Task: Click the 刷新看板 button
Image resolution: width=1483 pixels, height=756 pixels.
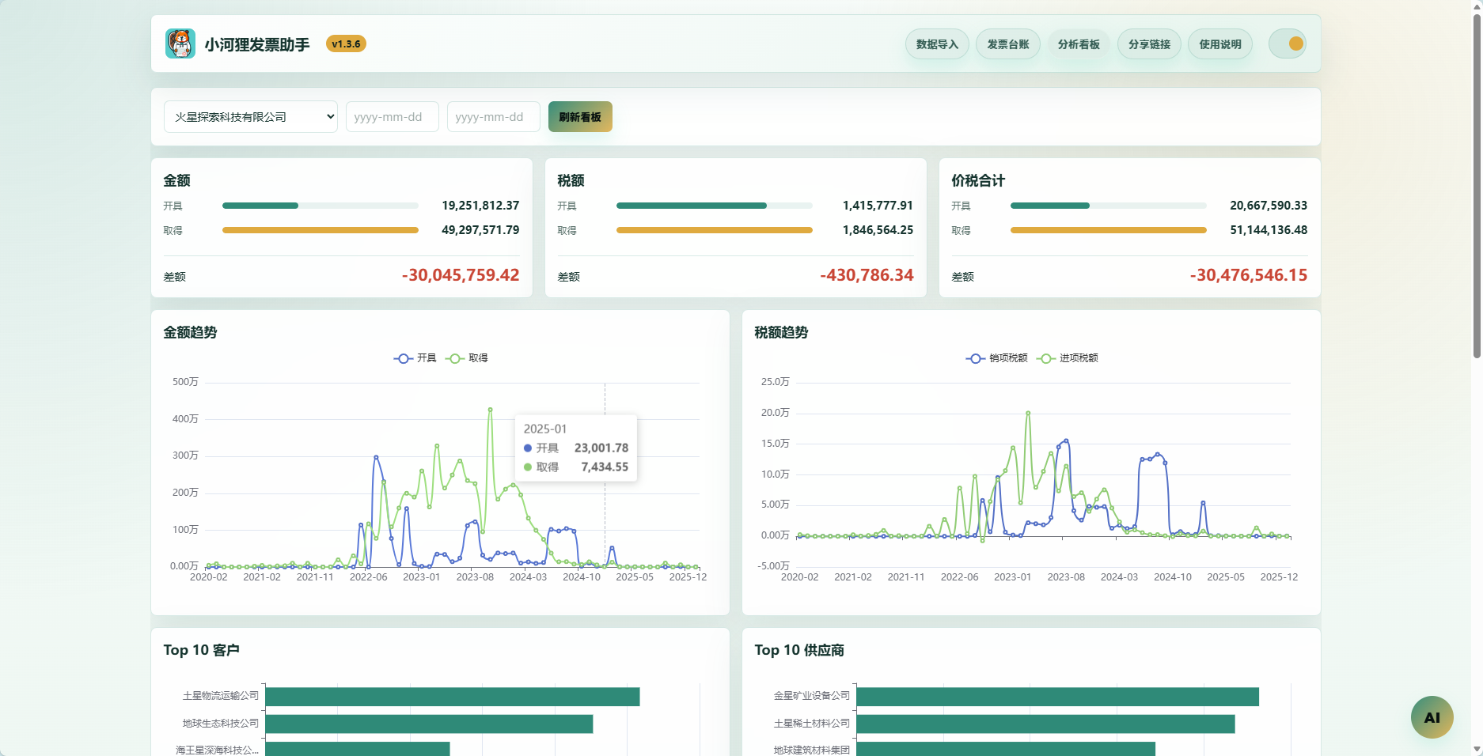Action: (x=580, y=117)
